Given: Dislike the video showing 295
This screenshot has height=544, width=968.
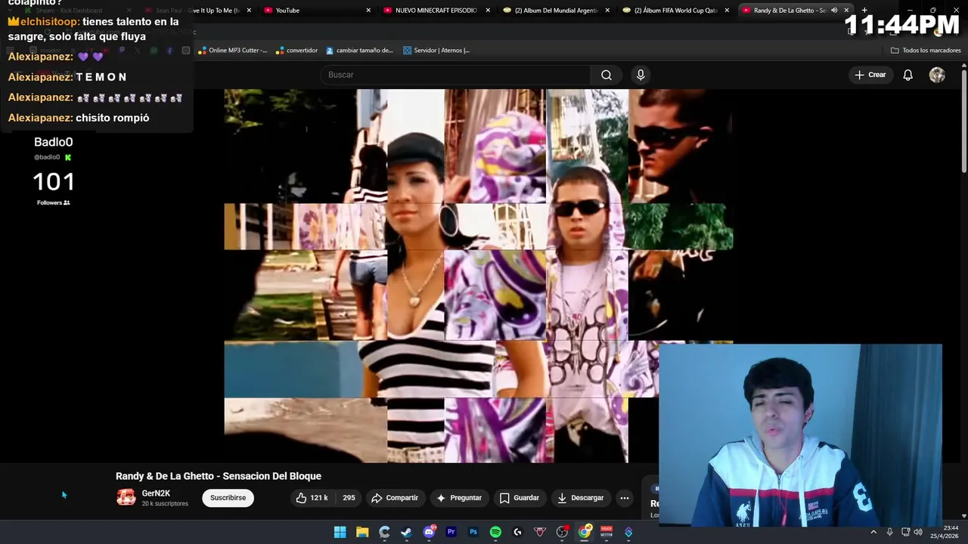Looking at the screenshot, I should [x=348, y=498].
